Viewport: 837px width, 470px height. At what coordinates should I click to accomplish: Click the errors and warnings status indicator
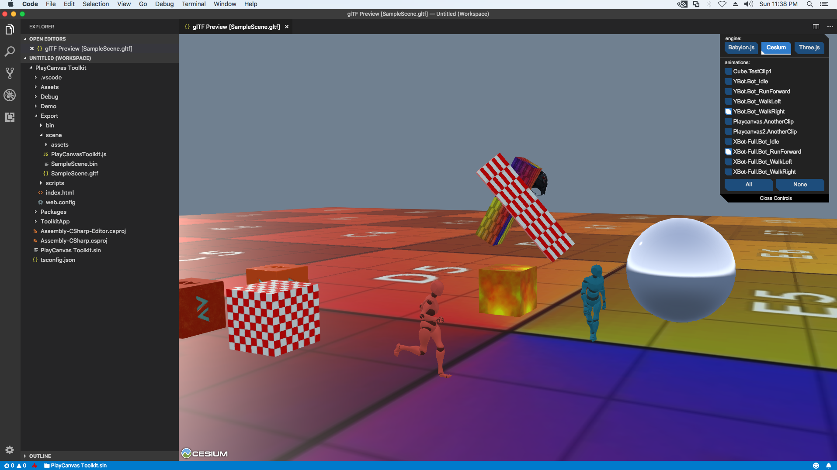[15, 466]
